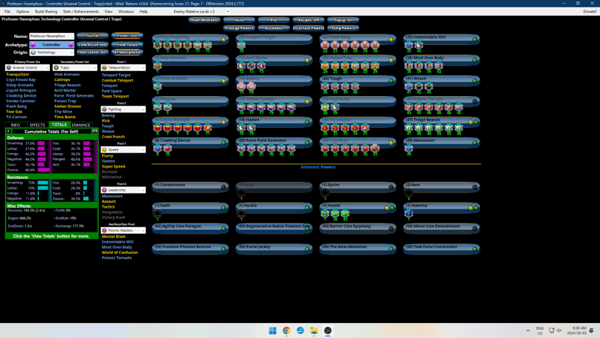Click the View Active Sets button
This screenshot has height=338, width=600.
click(x=92, y=45)
